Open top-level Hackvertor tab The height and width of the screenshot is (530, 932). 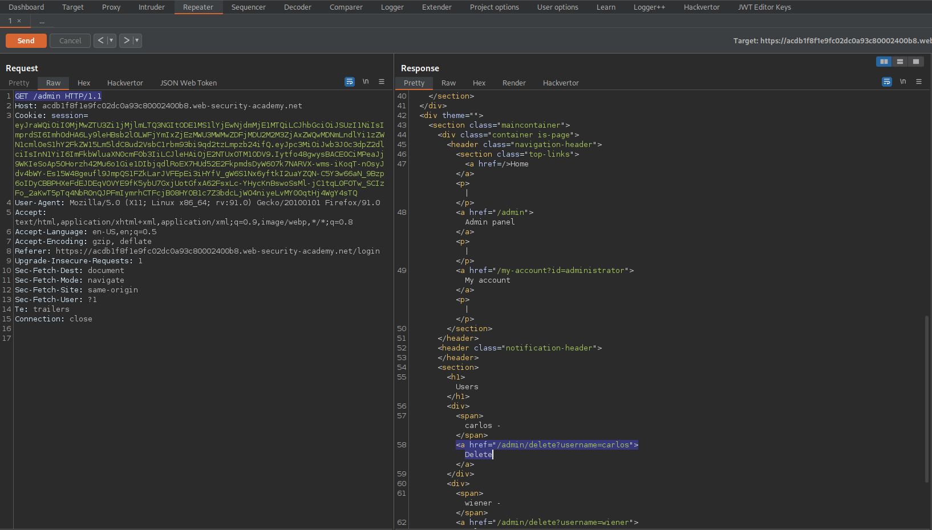click(702, 7)
